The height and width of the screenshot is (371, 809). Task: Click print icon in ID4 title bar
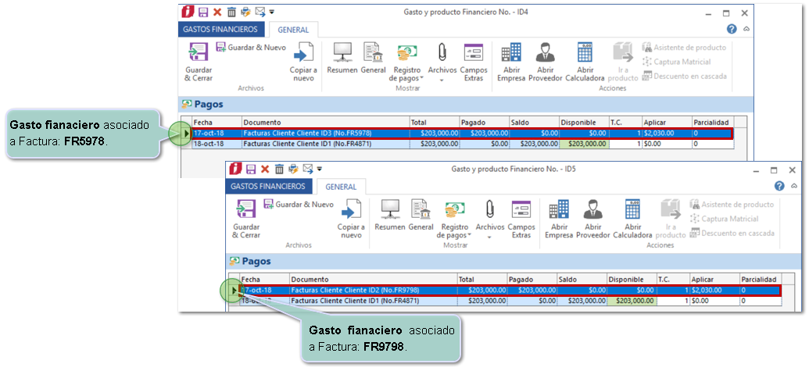tap(245, 12)
